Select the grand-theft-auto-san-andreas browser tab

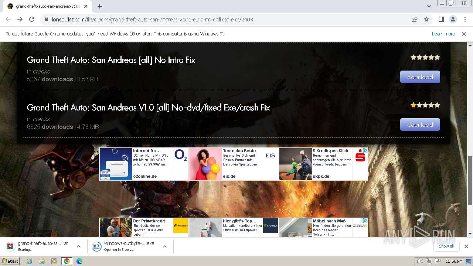[x=47, y=6]
